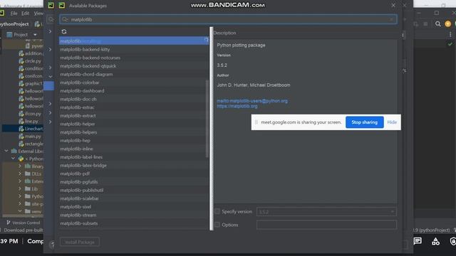Viewport: 456px width, 256px height.
Task: Click the package list vertical scrollbar
Action: pyautogui.click(x=207, y=119)
